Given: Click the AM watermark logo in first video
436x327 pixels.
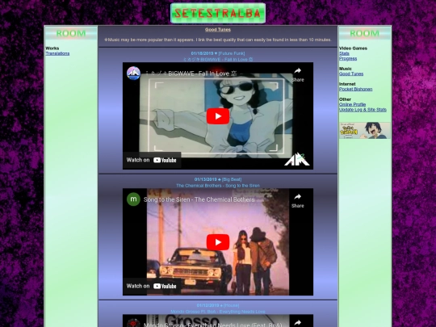Looking at the screenshot, I should pyautogui.click(x=296, y=159).
